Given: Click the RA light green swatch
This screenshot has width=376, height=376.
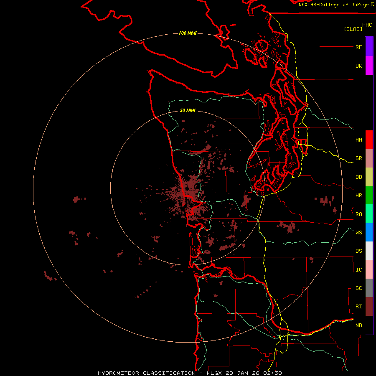Looking at the screenshot, I should [x=369, y=214].
